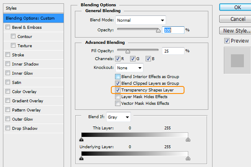Expand the Blend If Gray dropdown

point(118,117)
